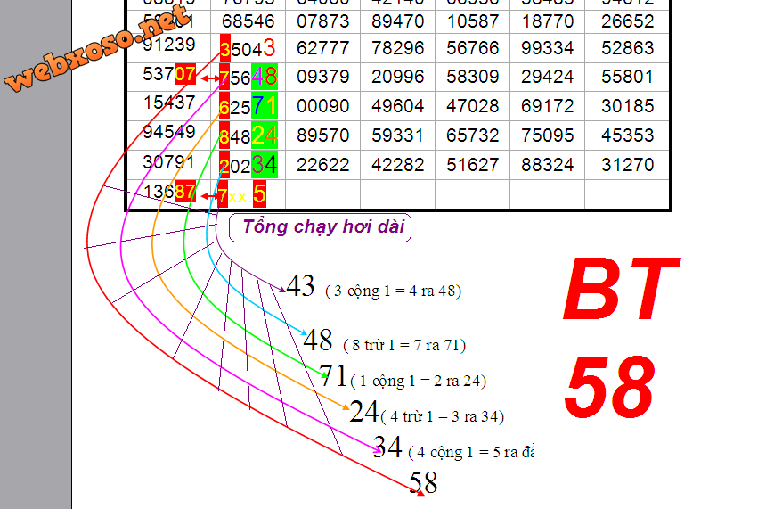Viewport: 774px width, 509px height.
Task: Click the cell showing 56766
Action: 472,48
